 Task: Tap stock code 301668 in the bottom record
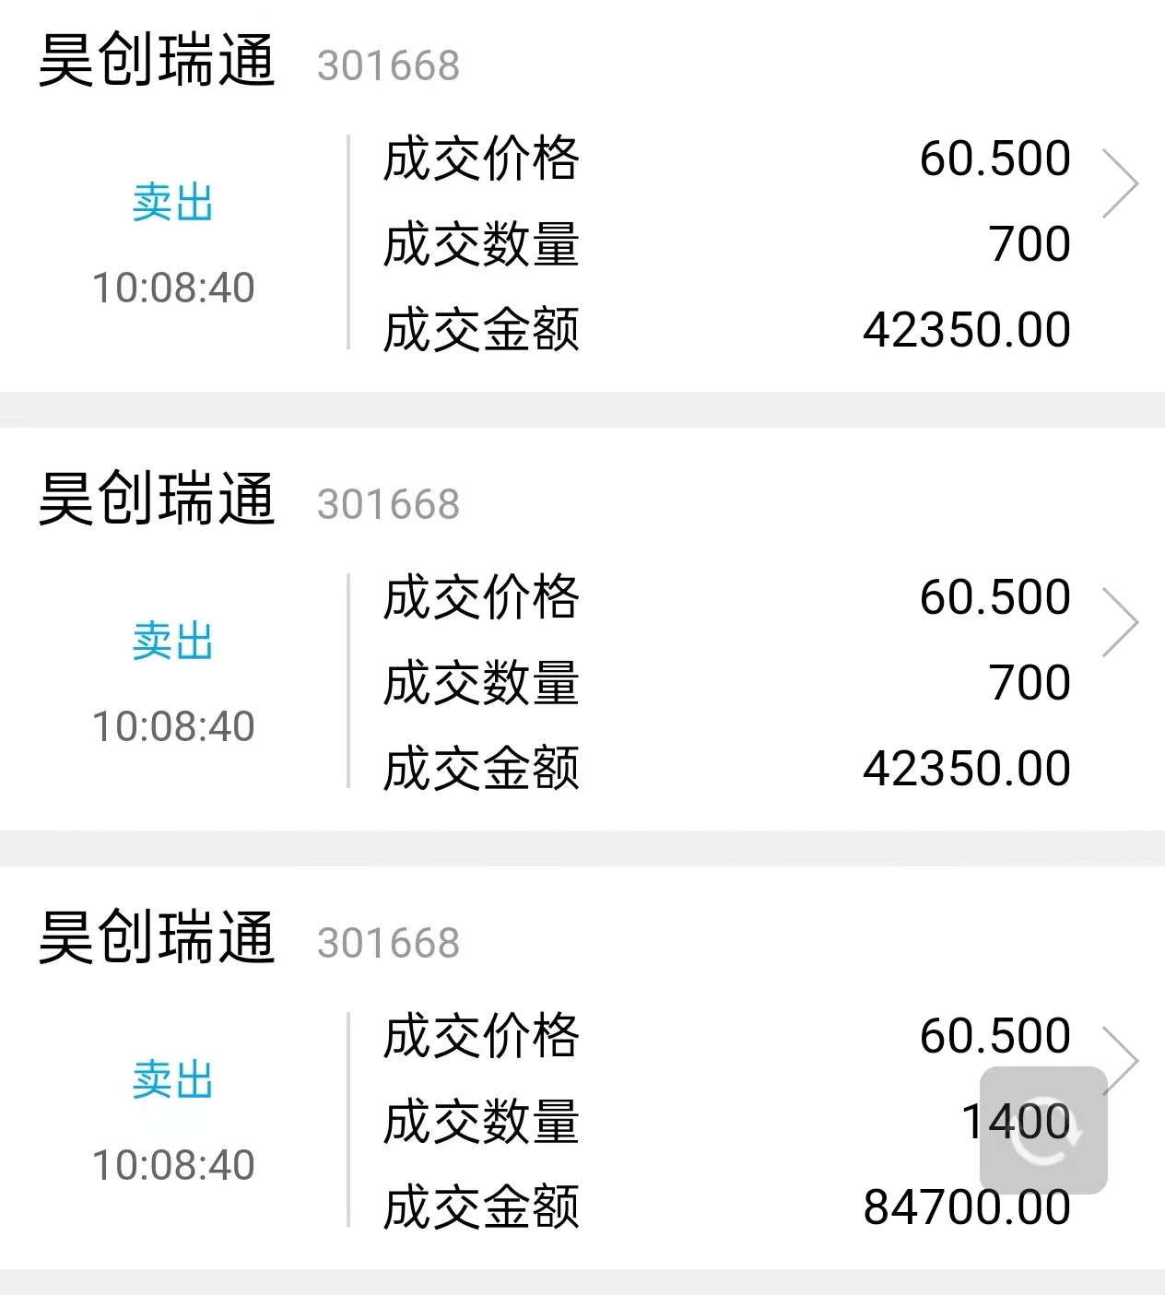pos(388,943)
